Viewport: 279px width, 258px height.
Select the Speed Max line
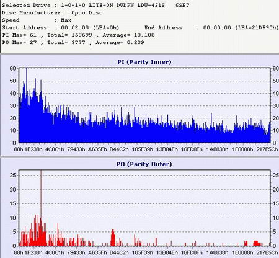click(x=37, y=20)
